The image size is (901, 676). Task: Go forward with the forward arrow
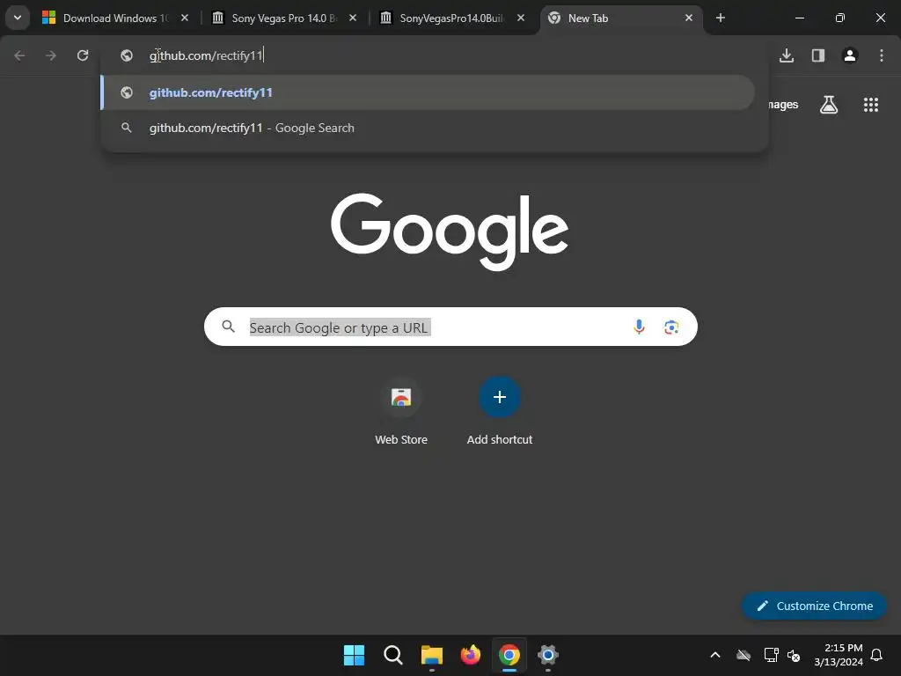point(51,55)
